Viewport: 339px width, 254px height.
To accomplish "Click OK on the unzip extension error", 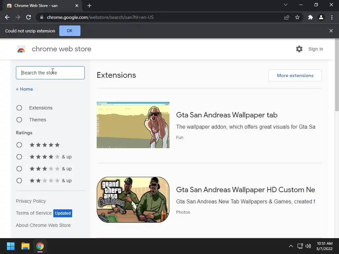I will [70, 31].
